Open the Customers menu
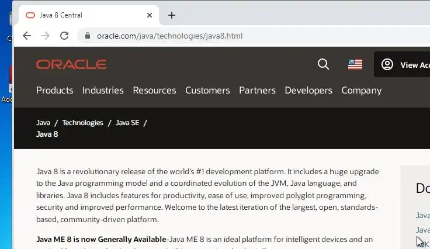 (207, 91)
